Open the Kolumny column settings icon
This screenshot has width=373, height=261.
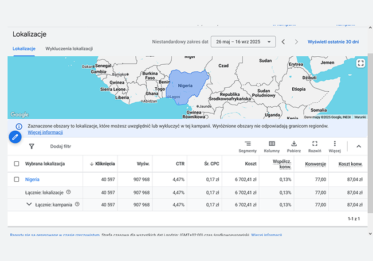272,146
